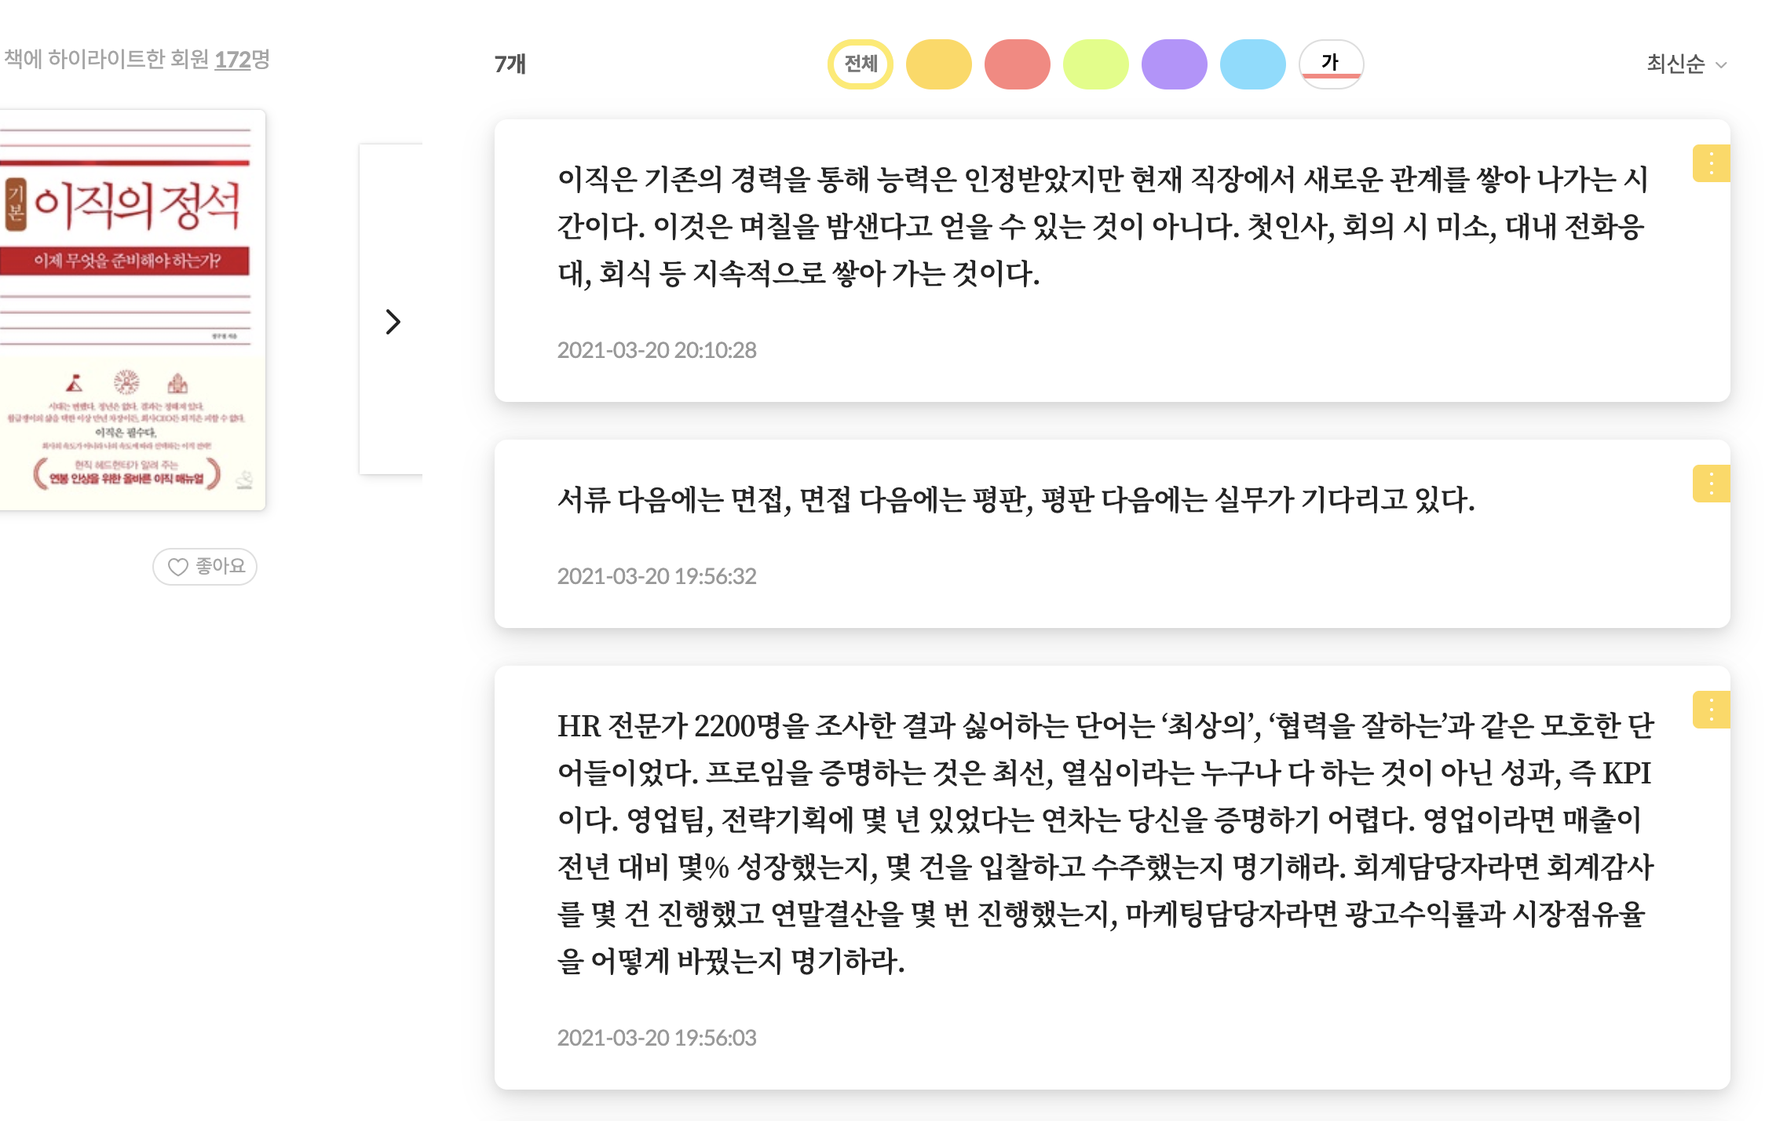
Task: Click the 서류 다음에는 면접 highlight card
Action: (1016, 500)
